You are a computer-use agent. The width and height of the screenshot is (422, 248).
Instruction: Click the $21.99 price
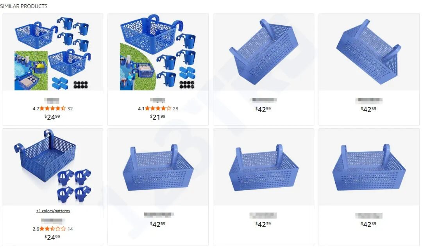(158, 117)
